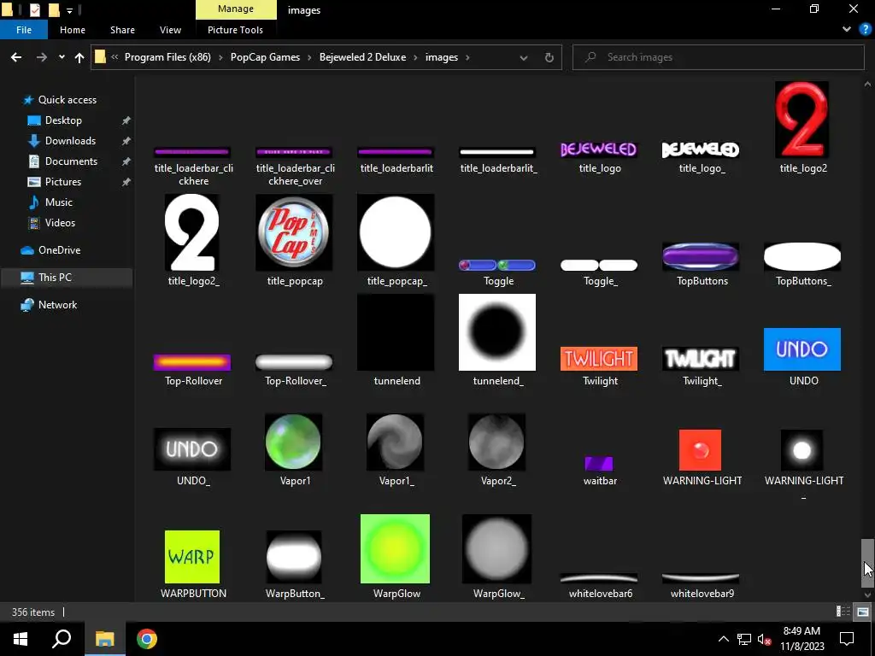Select the WARNING-LIGHT_ glow mask image
The image size is (875, 656).
802,450
